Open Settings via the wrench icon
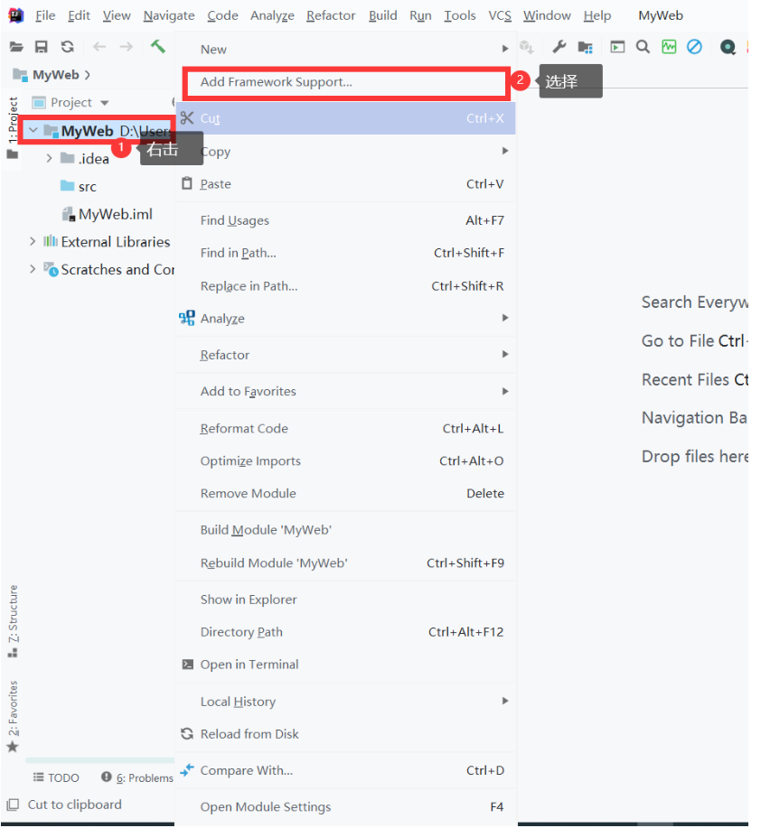The width and height of the screenshot is (761, 828). [x=559, y=47]
